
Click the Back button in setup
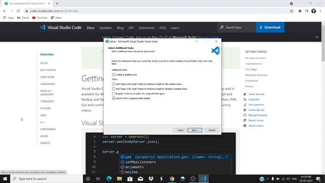(180, 130)
